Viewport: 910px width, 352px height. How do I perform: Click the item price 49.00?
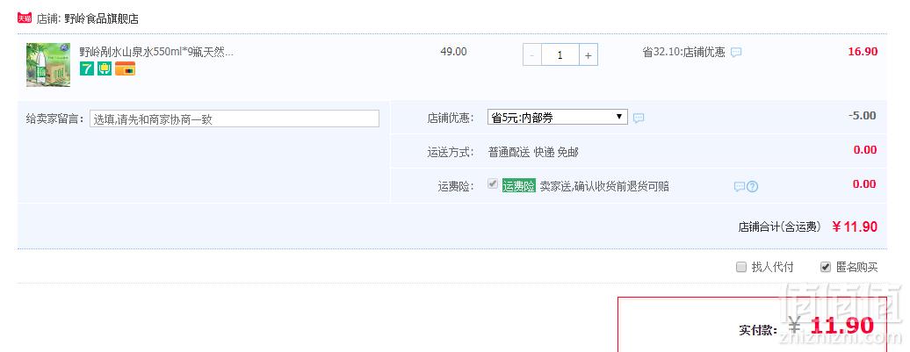coord(453,52)
